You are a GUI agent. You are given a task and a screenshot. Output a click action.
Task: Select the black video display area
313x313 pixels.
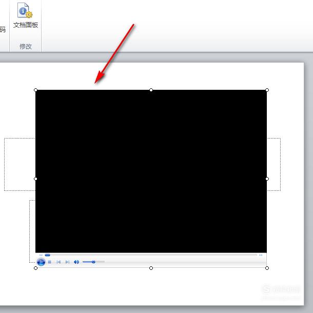pos(151,171)
